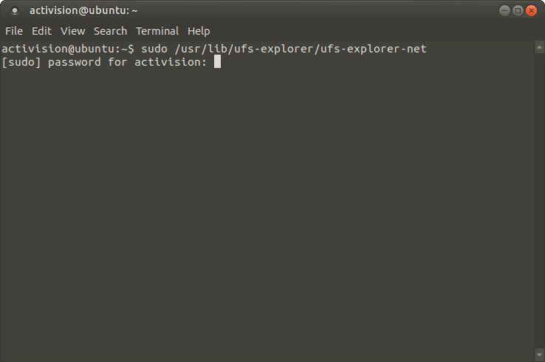Click the vertical scrollbar track
Viewport: 545px width, 362px height.
[538, 199]
